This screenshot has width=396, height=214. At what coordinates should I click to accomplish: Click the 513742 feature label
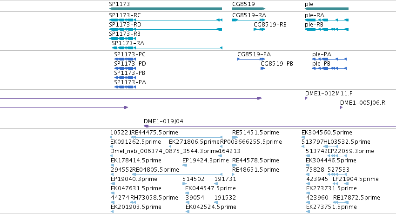click(317, 151)
